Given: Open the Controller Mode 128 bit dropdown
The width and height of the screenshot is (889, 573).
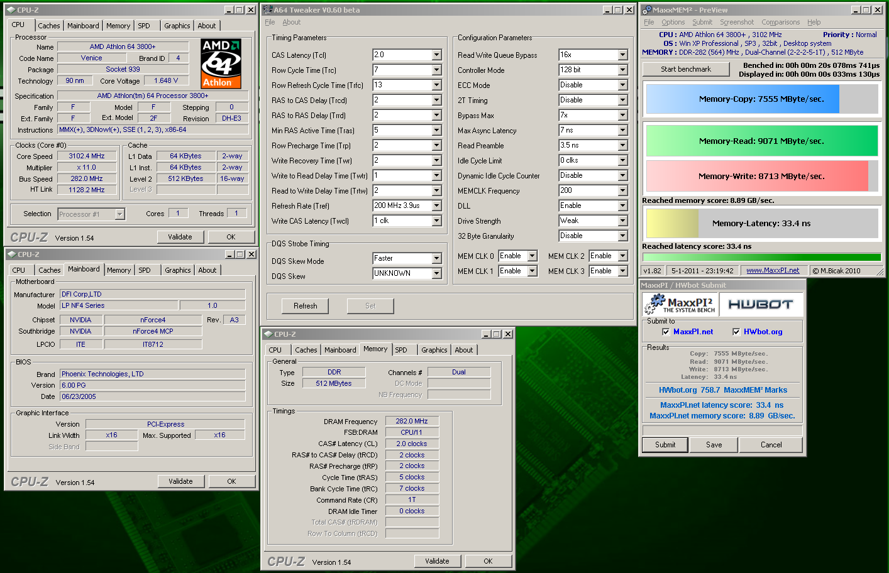Looking at the screenshot, I should click(x=622, y=70).
